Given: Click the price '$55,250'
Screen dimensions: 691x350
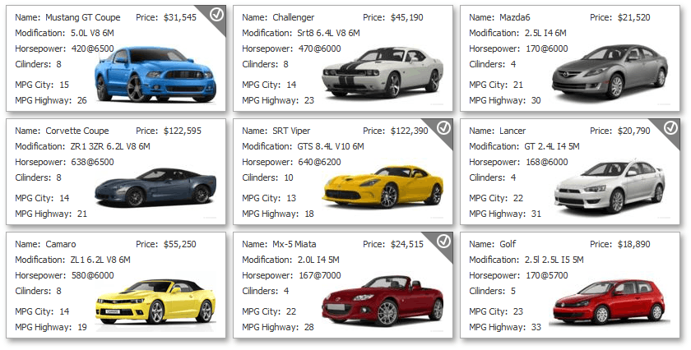Looking at the screenshot, I should tap(180, 244).
